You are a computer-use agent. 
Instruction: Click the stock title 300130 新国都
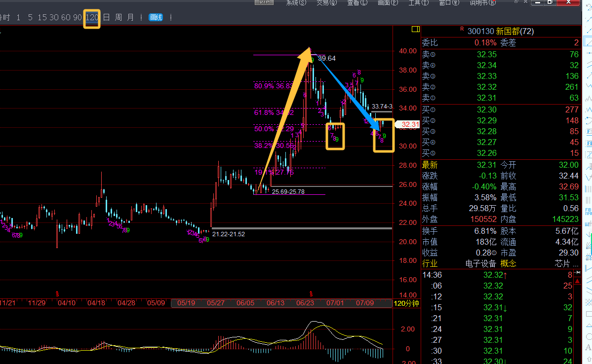501,31
